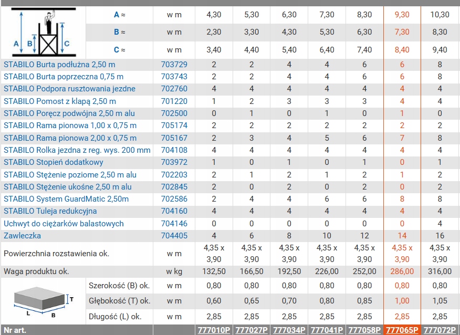This screenshot has width=460, height=335.
Task: Click the package dimensions box illustration
Action: pos(43,302)
